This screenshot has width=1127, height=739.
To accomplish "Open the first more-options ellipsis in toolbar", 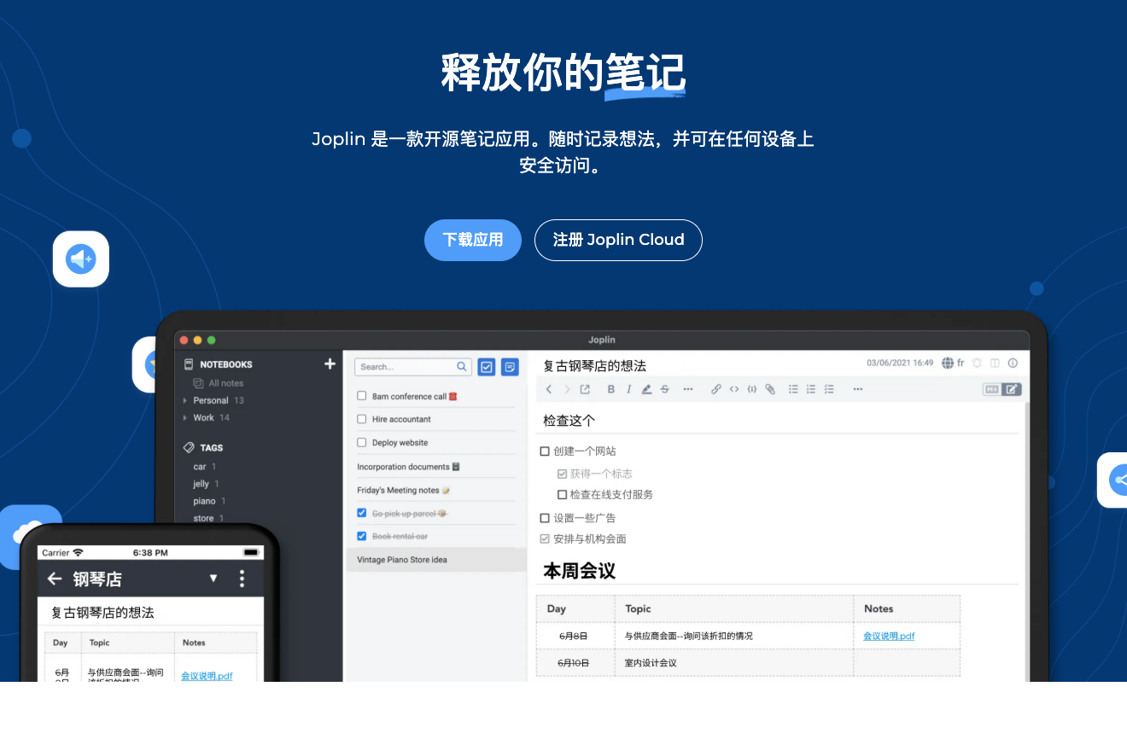I will (688, 389).
